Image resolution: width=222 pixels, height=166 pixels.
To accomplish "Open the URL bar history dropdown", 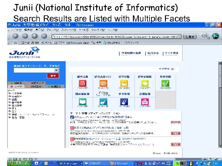I will pos(179,37).
